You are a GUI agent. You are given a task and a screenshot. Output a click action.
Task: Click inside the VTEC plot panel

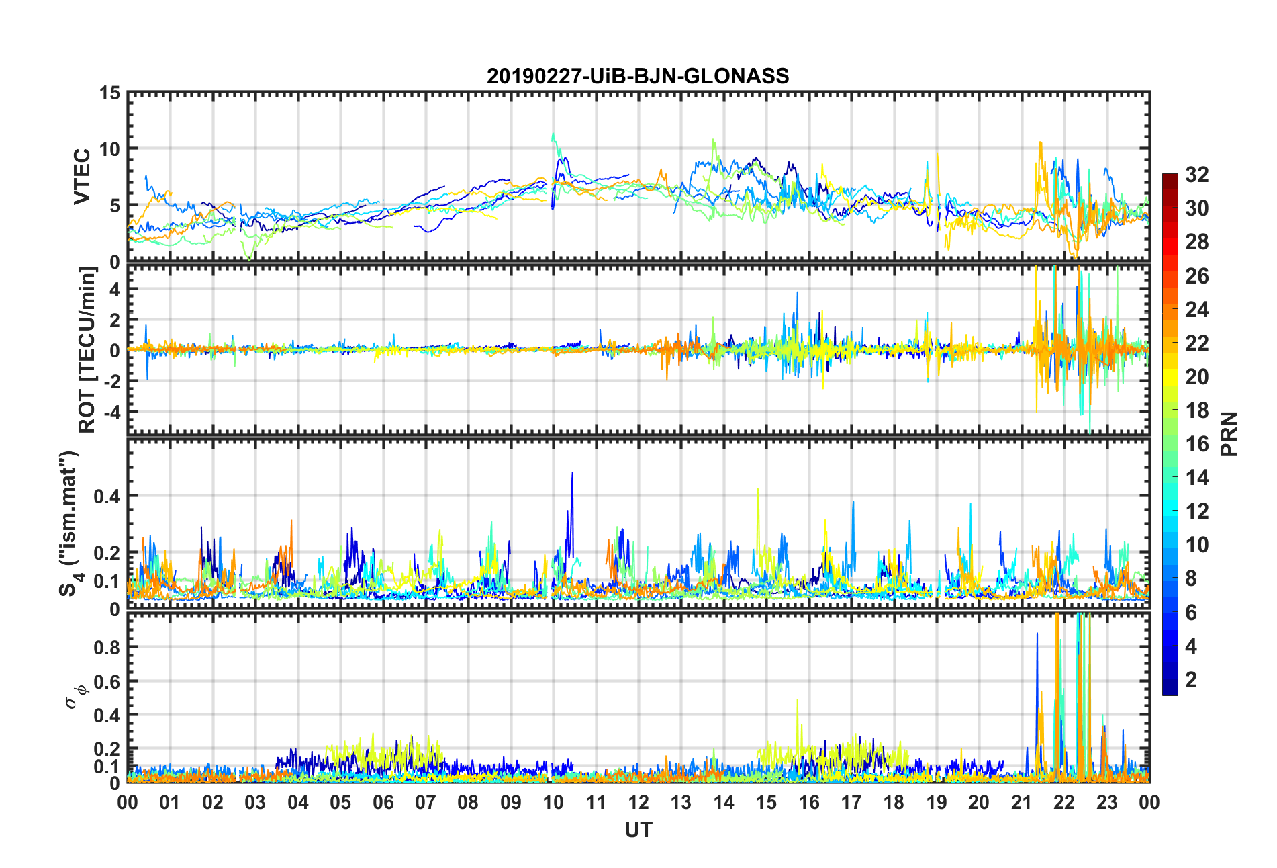pyautogui.click(x=638, y=177)
